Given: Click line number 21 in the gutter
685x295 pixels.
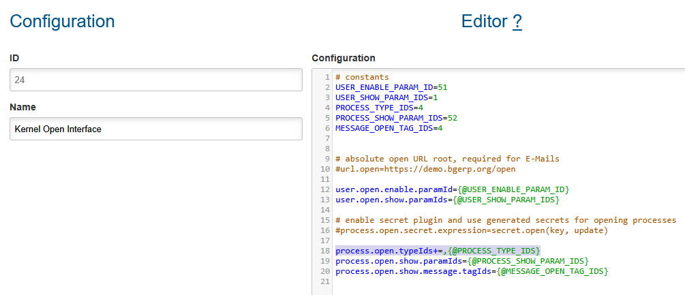Looking at the screenshot, I should click(x=326, y=281).
